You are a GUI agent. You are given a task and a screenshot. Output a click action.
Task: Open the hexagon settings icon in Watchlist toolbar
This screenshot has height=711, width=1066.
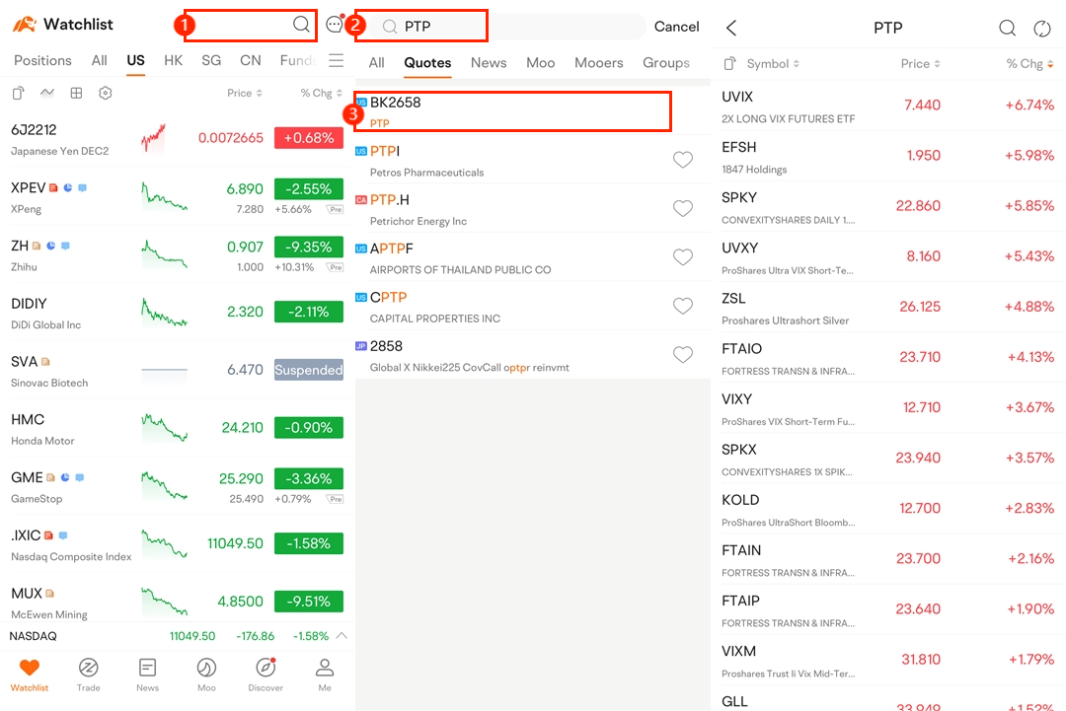pyautogui.click(x=106, y=93)
